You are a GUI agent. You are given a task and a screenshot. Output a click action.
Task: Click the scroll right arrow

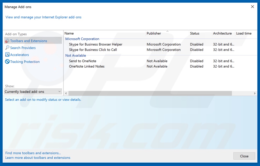254,93
